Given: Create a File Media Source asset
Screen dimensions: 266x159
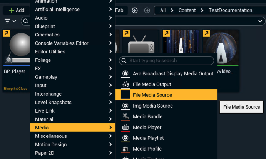Looking at the screenshot, I should pyautogui.click(x=166, y=95).
